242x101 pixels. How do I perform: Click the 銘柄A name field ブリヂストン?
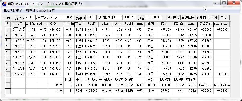pos(48,17)
